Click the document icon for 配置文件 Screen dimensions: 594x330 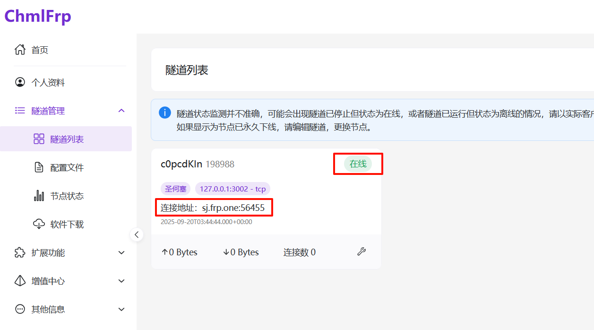(x=39, y=167)
